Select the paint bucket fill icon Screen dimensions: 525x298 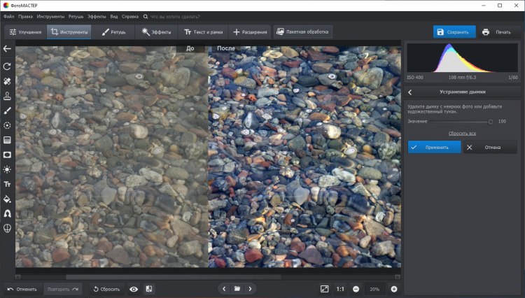(7, 199)
